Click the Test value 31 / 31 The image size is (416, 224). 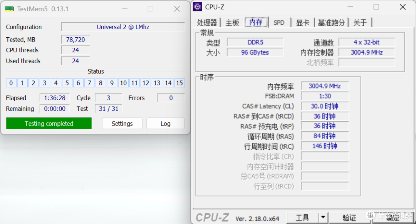(109, 109)
